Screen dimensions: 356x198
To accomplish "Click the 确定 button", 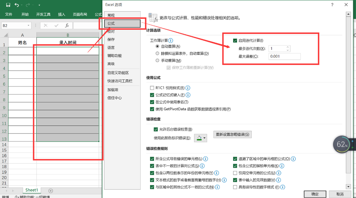I will (x=315, y=194).
